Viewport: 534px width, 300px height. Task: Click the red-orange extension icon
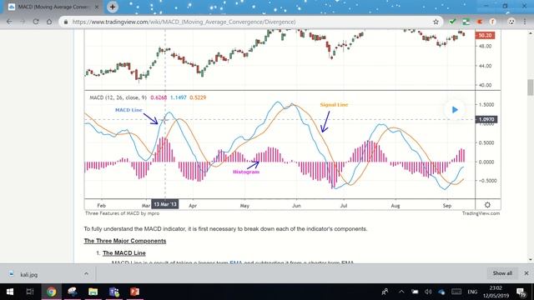480,22
